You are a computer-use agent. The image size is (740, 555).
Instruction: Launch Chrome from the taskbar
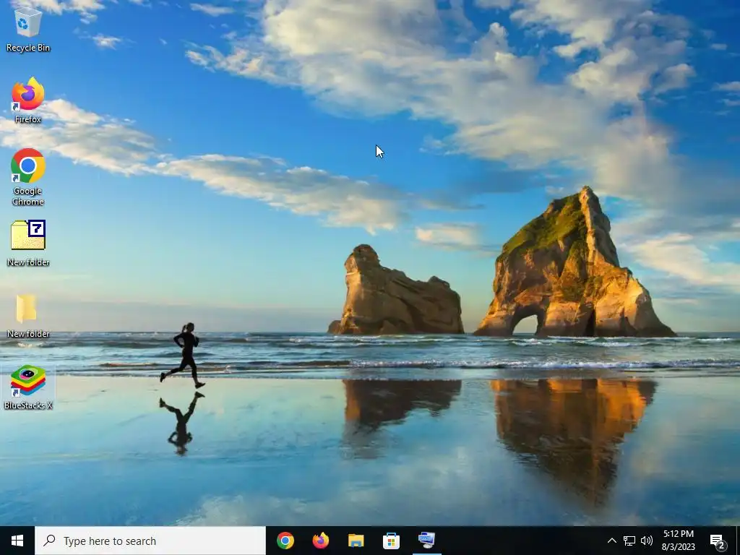click(x=285, y=541)
